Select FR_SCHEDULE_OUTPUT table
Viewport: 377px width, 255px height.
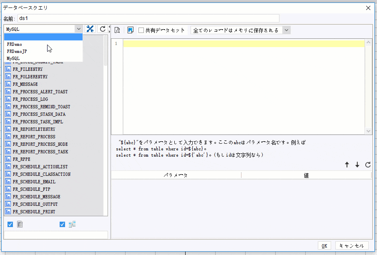[35, 204]
